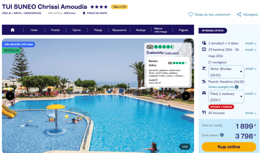This screenshot has height=153, width=260.
Task: Select the Przelot tab
Action: click(55, 30)
